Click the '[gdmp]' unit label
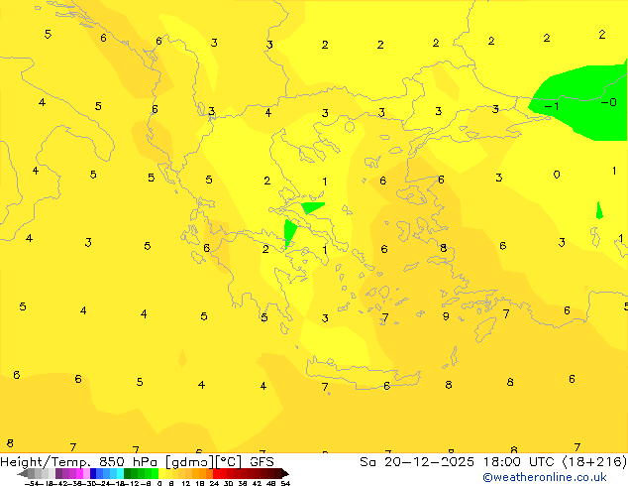This screenshot has width=628, height=486. tap(190, 462)
